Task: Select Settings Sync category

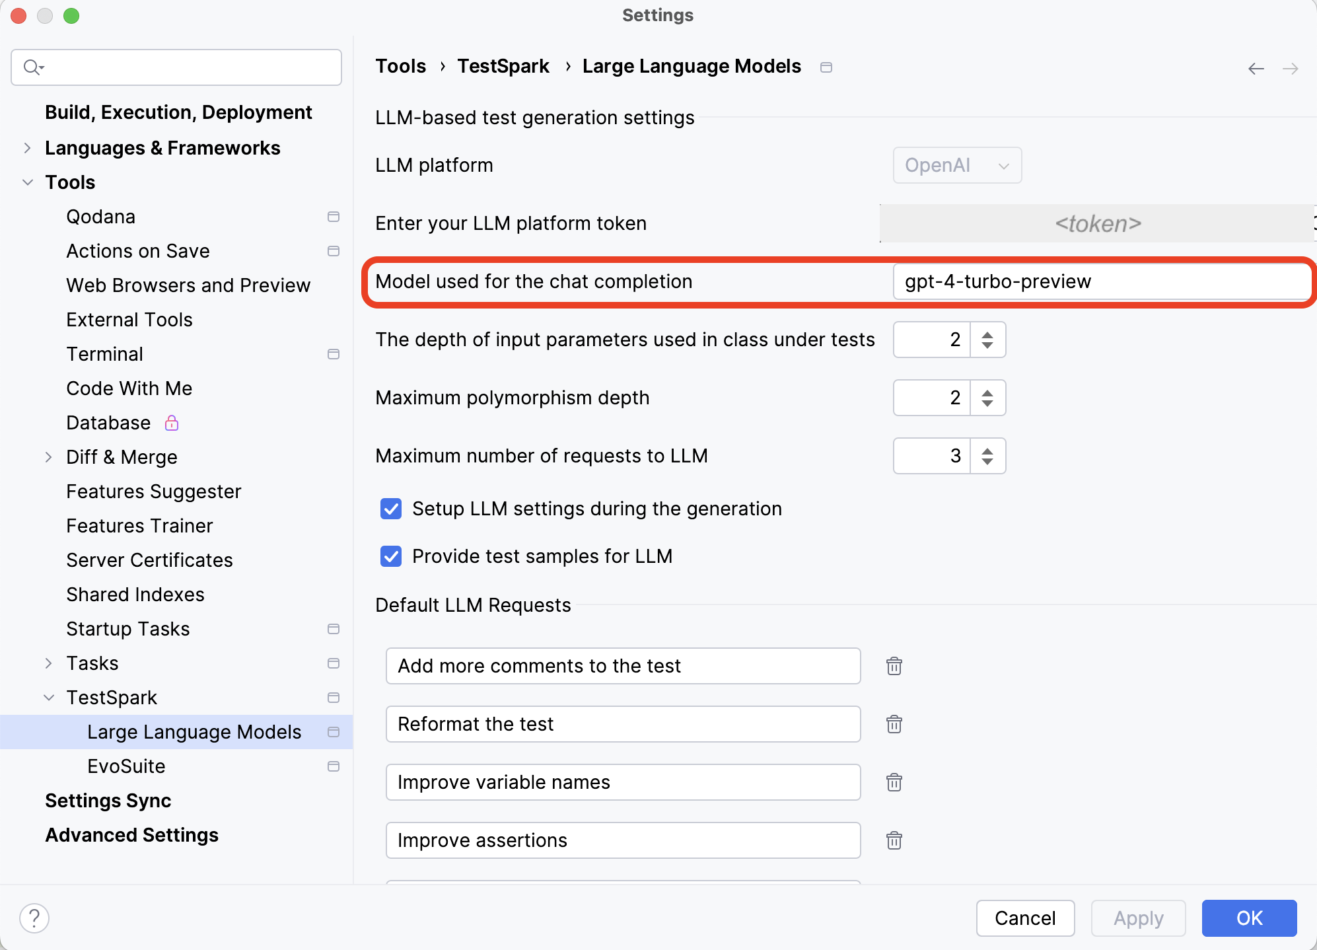Action: (108, 801)
